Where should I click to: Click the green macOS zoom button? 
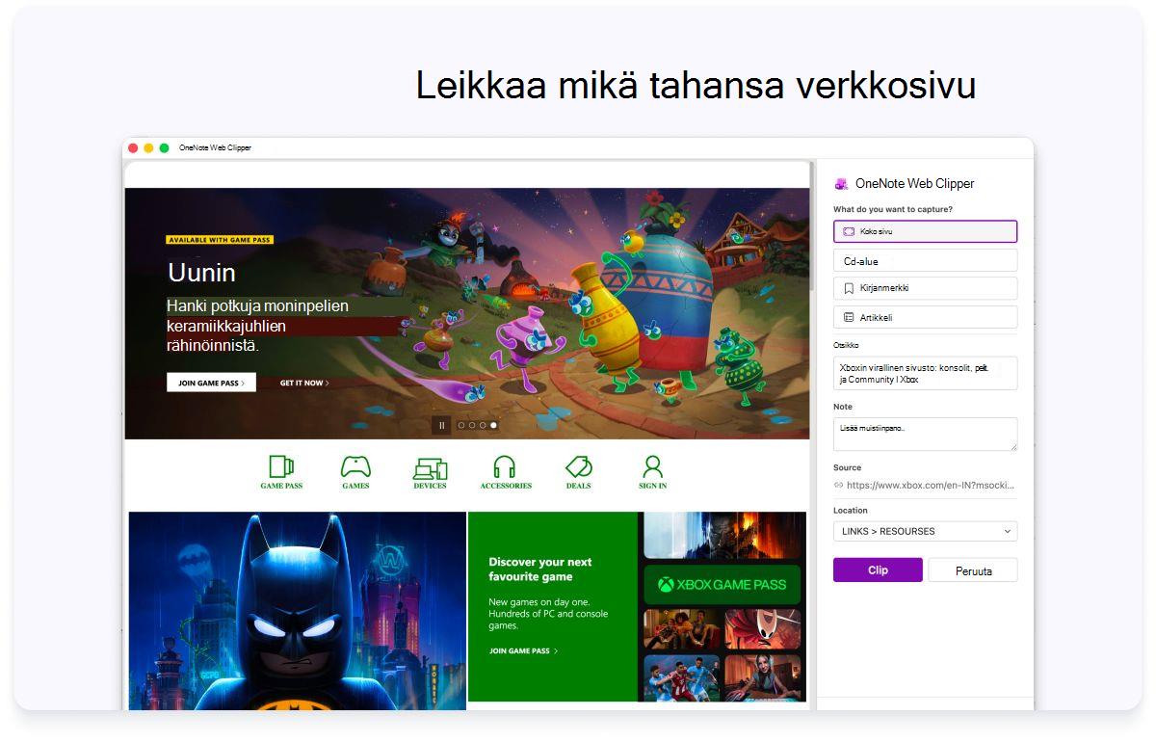click(164, 147)
